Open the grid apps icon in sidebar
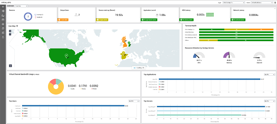 click(x=3, y=33)
